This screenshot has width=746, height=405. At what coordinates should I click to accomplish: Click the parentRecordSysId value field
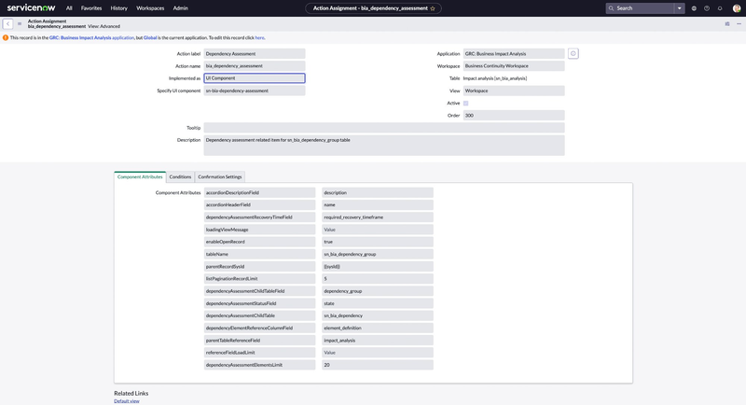point(378,267)
